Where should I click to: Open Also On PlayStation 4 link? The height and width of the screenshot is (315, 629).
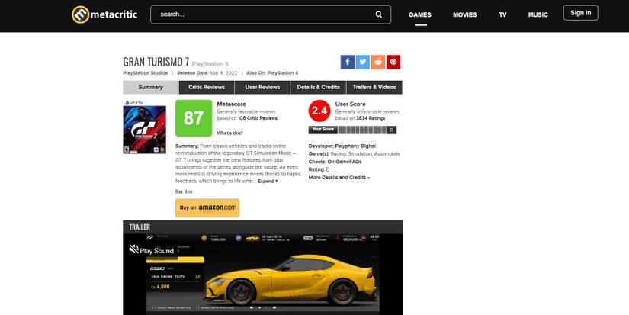(x=283, y=73)
